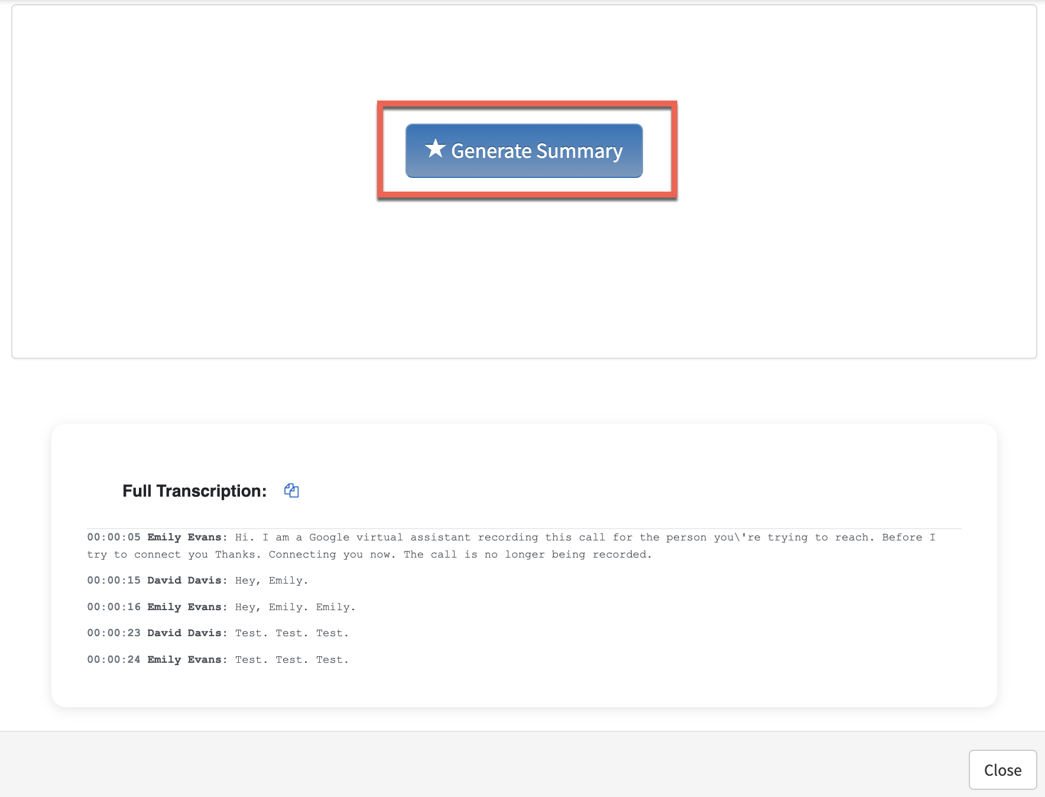This screenshot has height=797, width=1045.
Task: Click the words 'Google virtual assistant' in the transcript
Action: (x=390, y=537)
